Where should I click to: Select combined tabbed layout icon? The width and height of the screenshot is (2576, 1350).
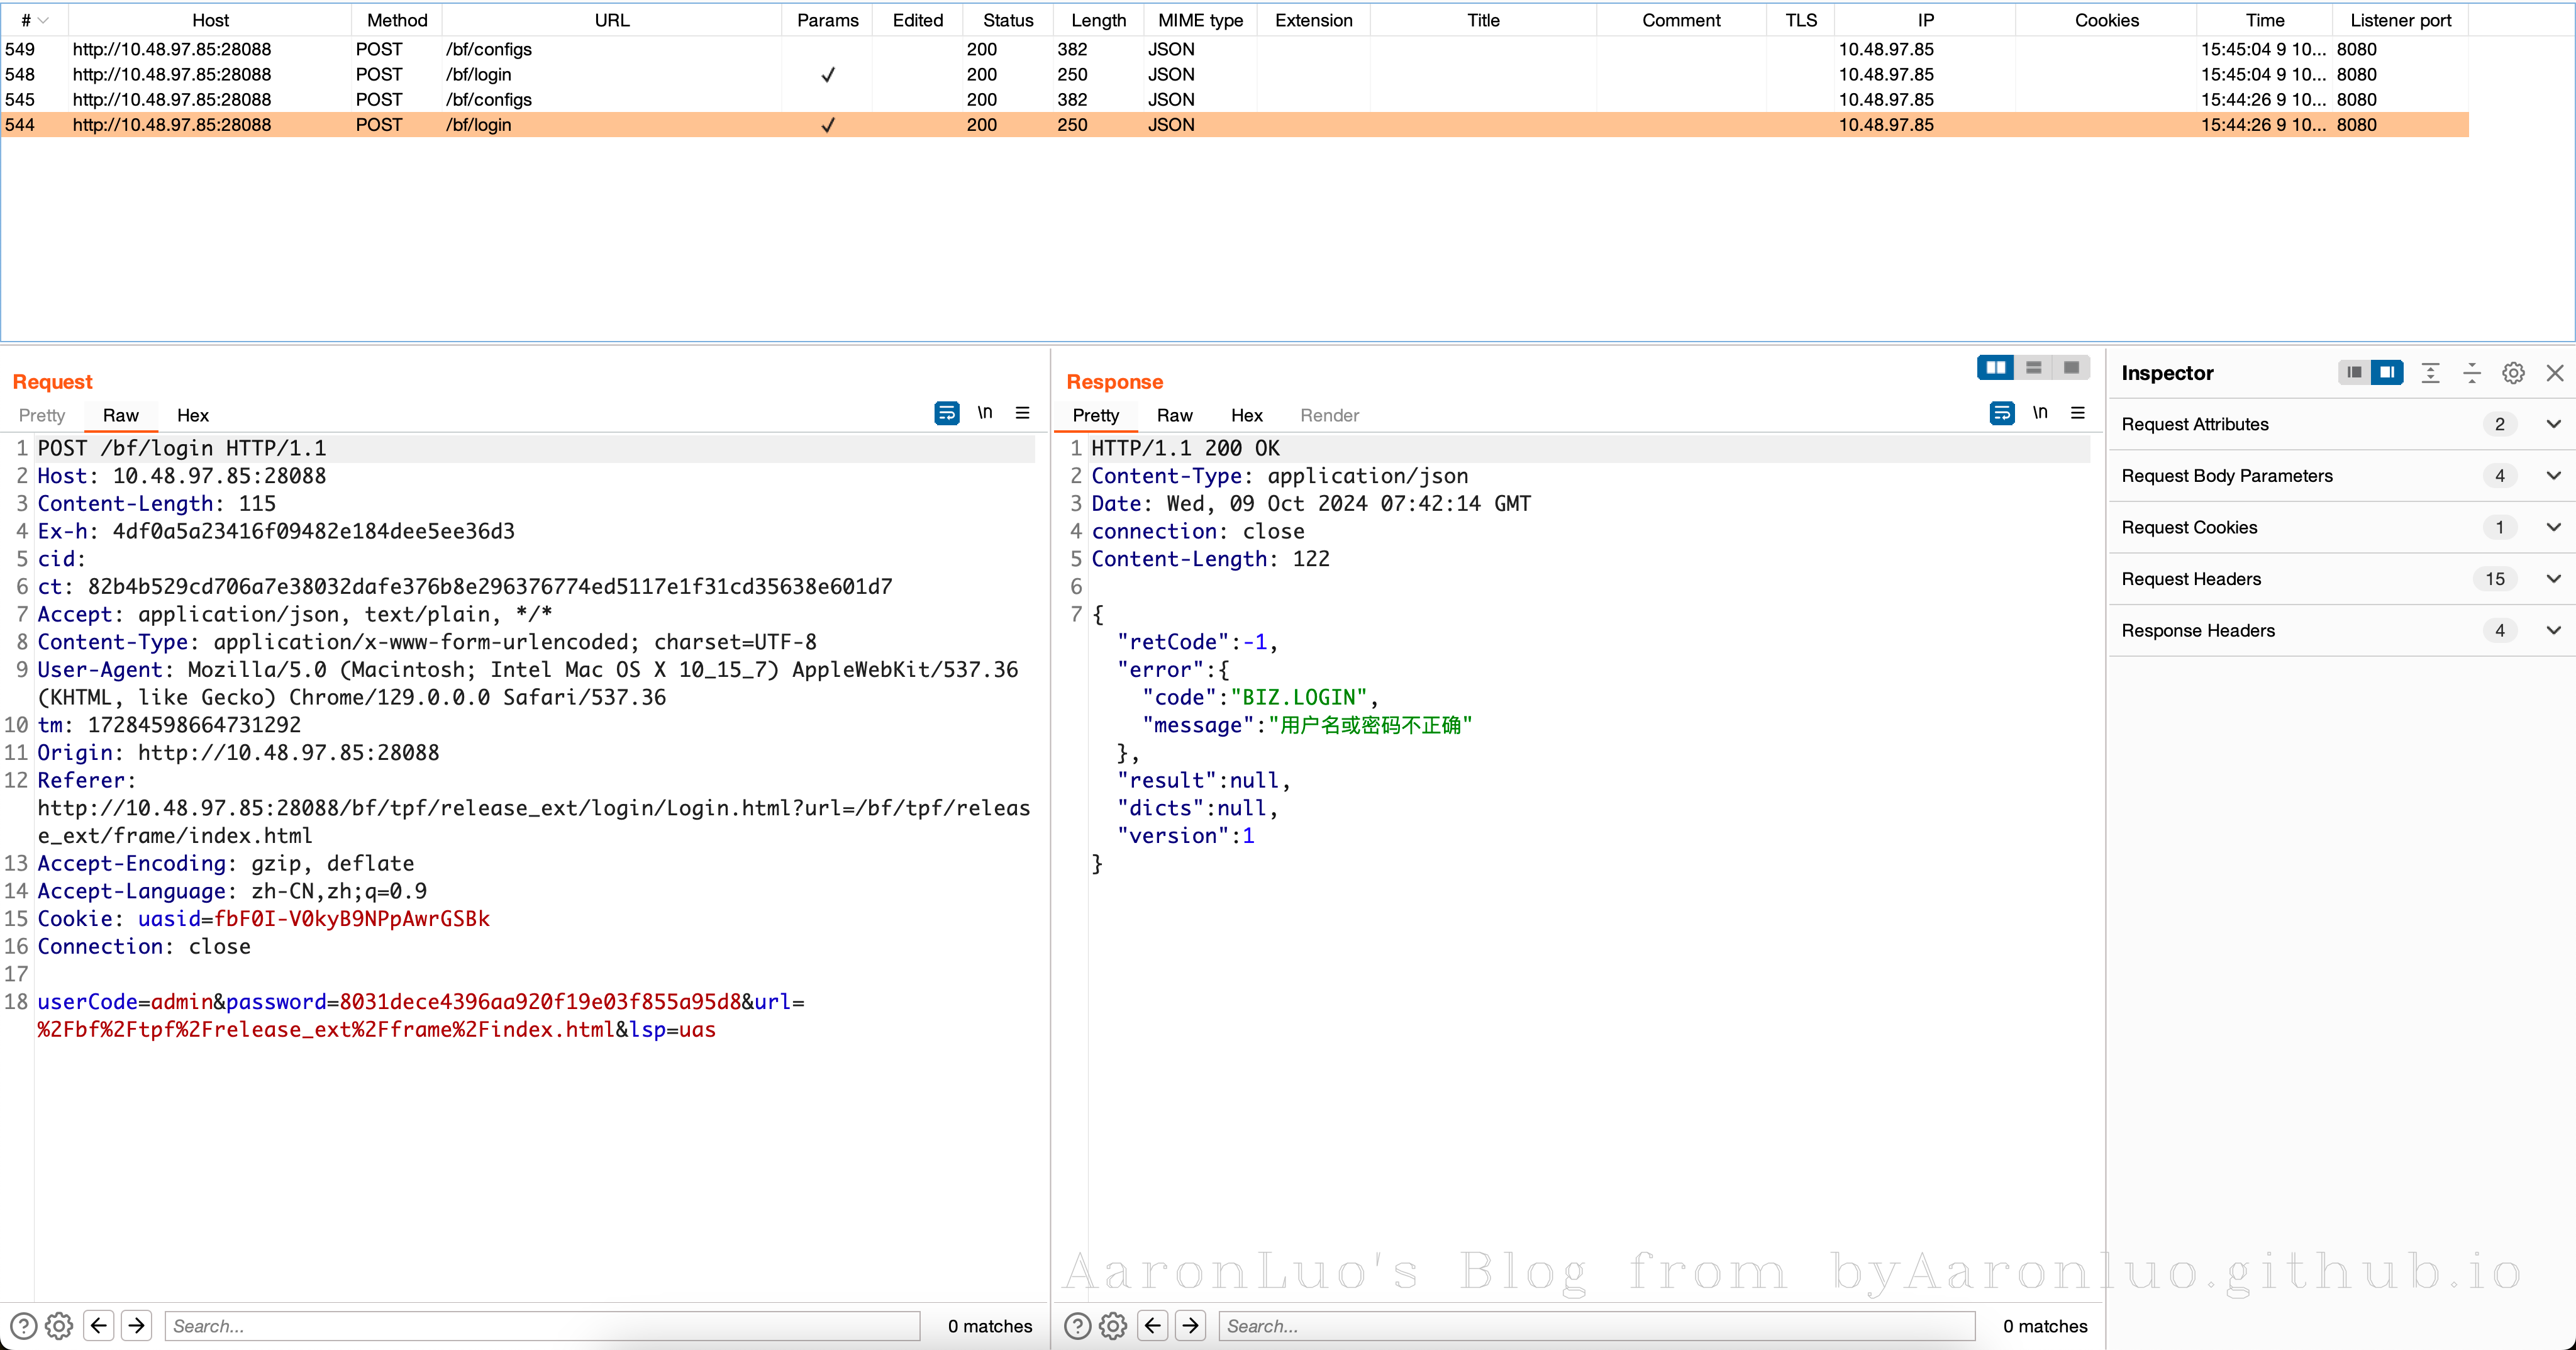[2071, 368]
